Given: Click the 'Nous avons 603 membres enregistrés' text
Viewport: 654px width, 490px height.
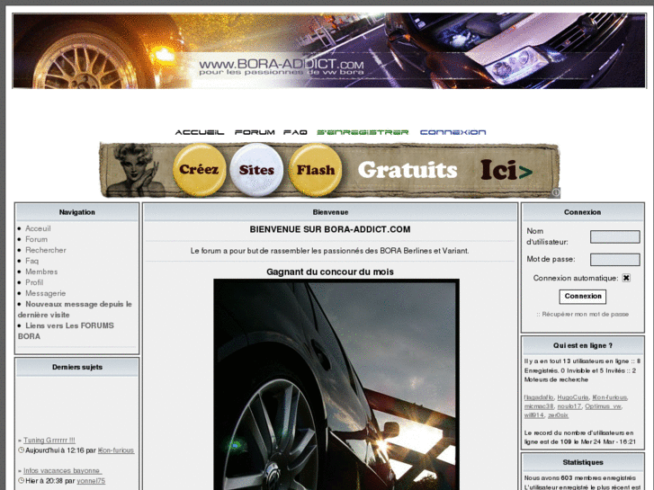Looking at the screenshot, I should [580, 478].
